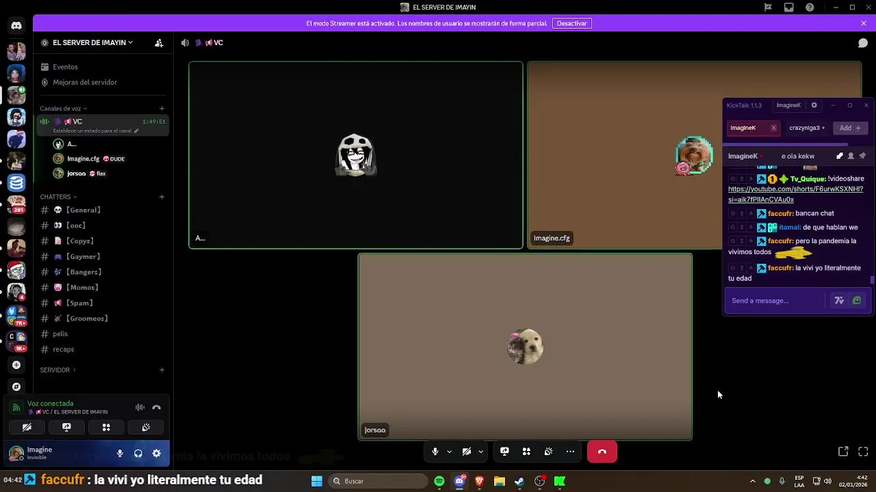This screenshot has width=876, height=492.
Task: Close the ImagineK tab in KickTalk
Action: (773, 128)
